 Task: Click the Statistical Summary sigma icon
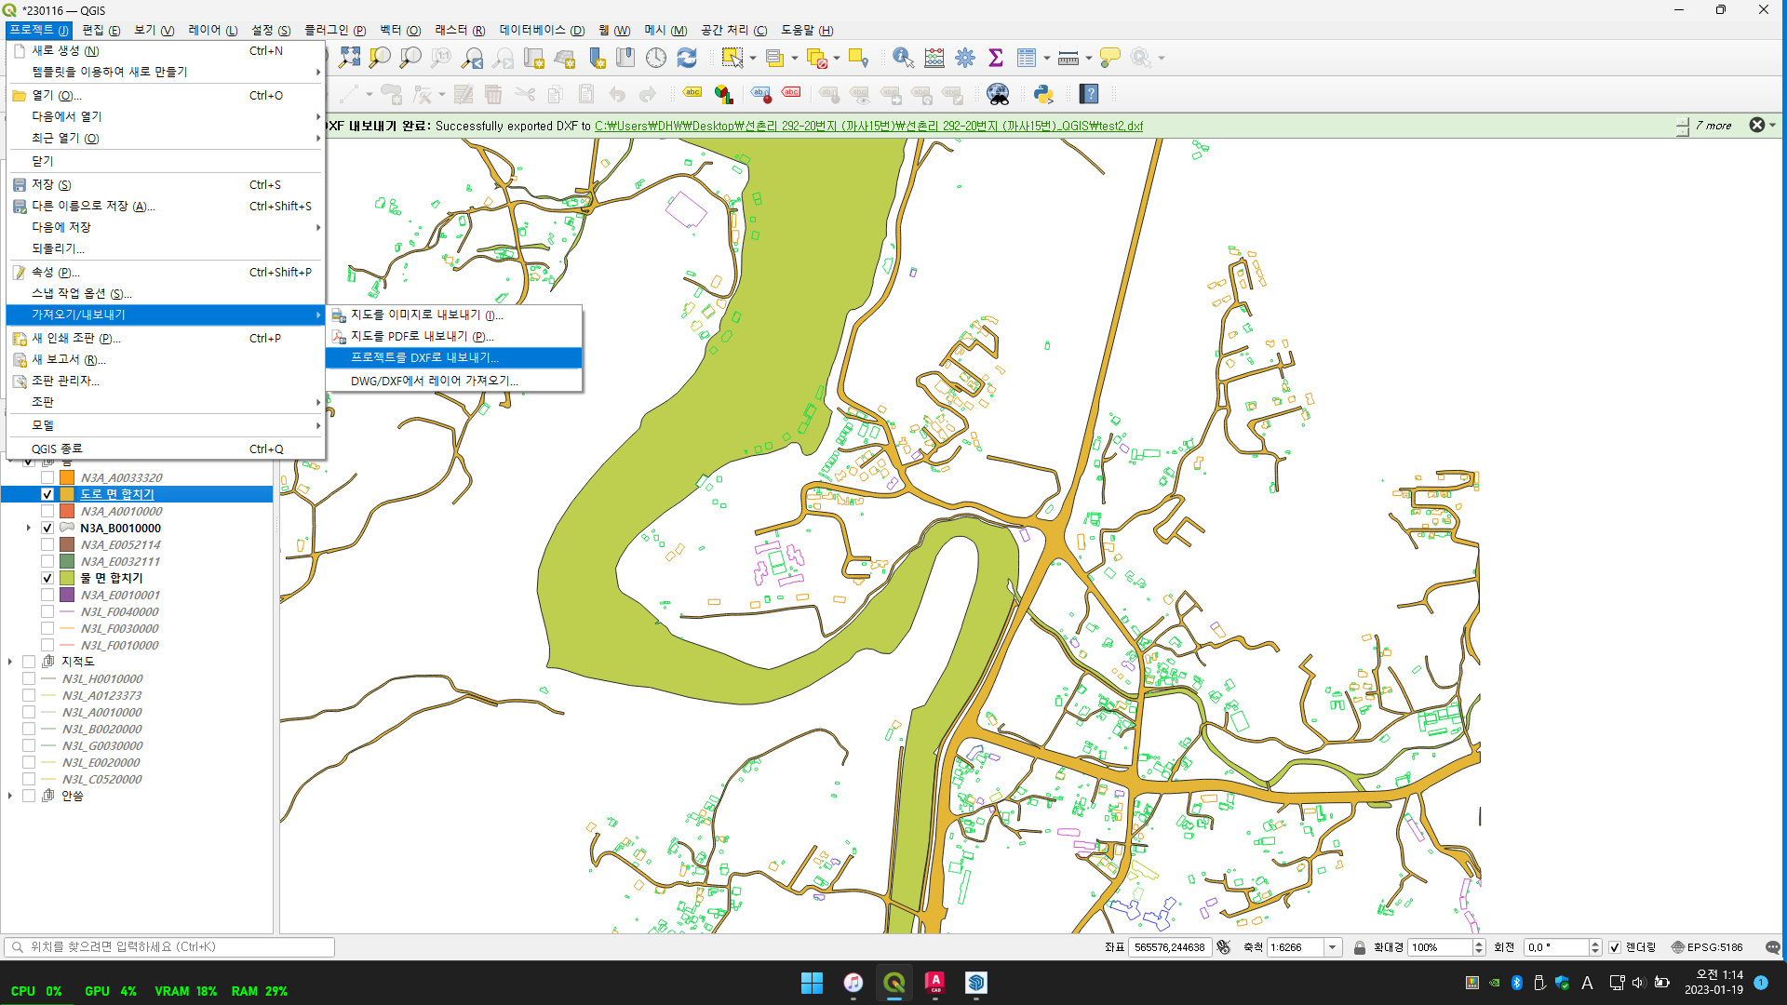[996, 58]
